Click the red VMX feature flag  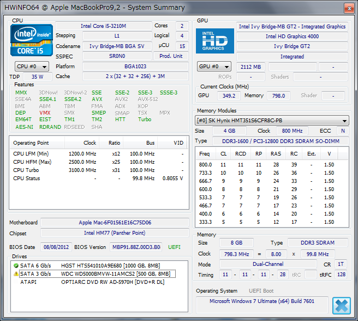(x=45, y=113)
